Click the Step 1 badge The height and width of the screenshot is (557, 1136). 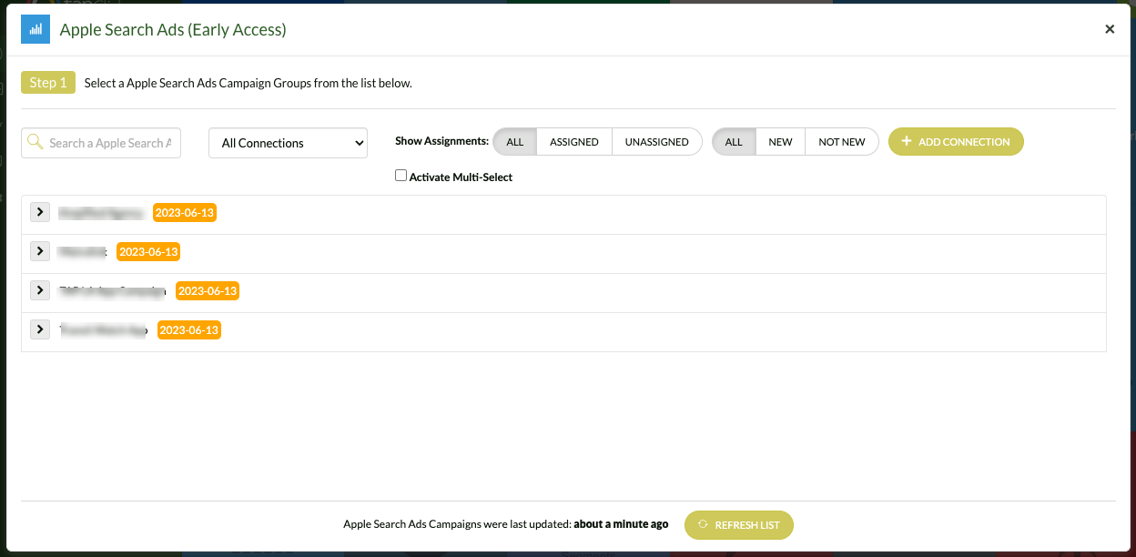pyautogui.click(x=48, y=83)
